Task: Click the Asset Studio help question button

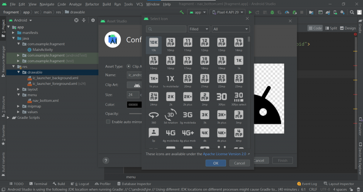Action: 106,160
